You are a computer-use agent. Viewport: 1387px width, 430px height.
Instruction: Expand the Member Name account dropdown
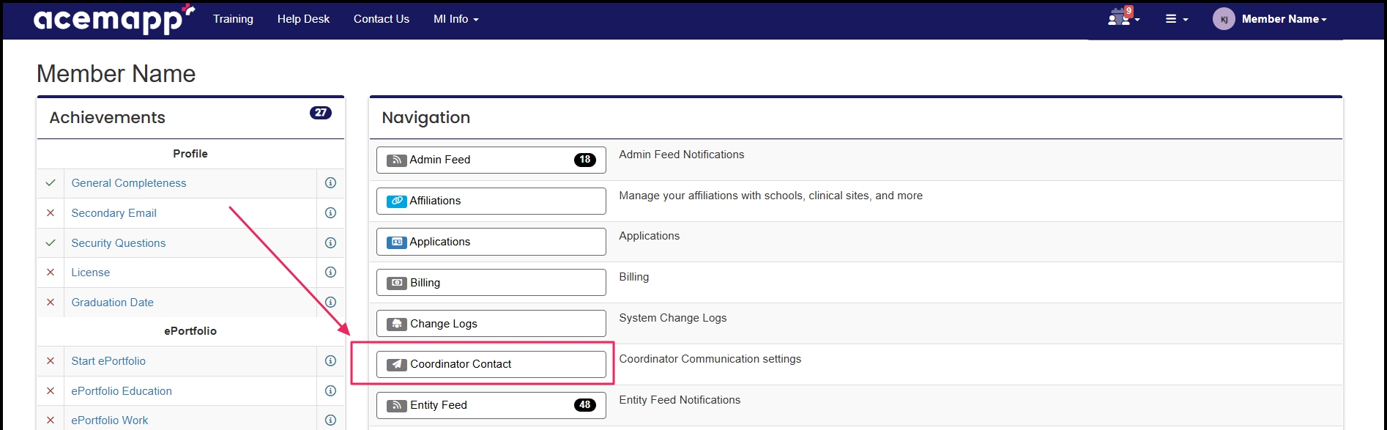point(1284,19)
